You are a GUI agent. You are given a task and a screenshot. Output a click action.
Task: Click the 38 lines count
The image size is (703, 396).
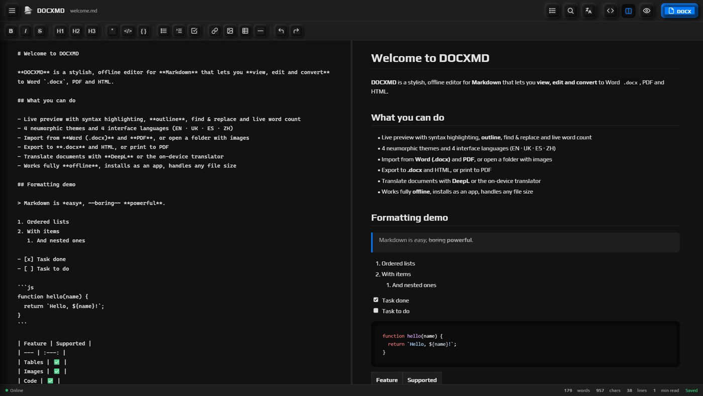(x=637, y=390)
